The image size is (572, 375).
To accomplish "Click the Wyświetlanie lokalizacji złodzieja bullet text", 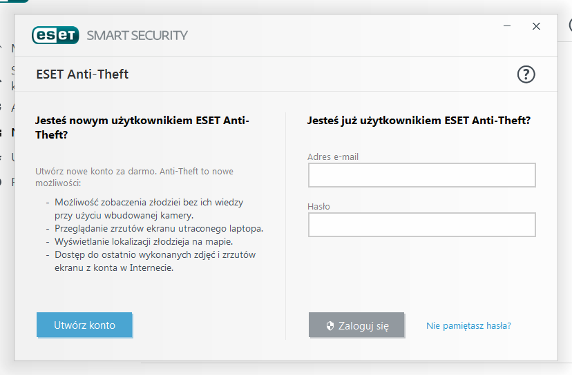I will tap(144, 242).
